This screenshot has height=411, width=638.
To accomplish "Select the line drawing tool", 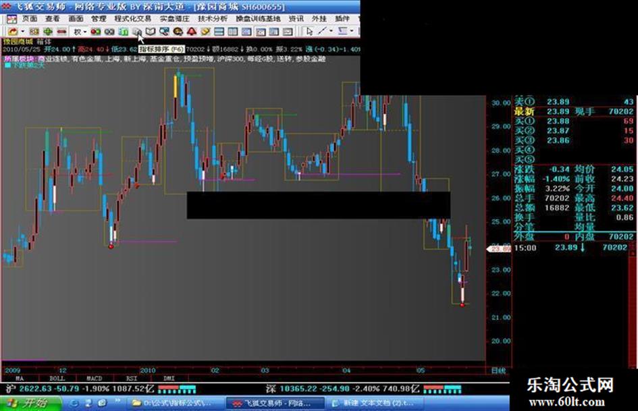I will tap(323, 31).
